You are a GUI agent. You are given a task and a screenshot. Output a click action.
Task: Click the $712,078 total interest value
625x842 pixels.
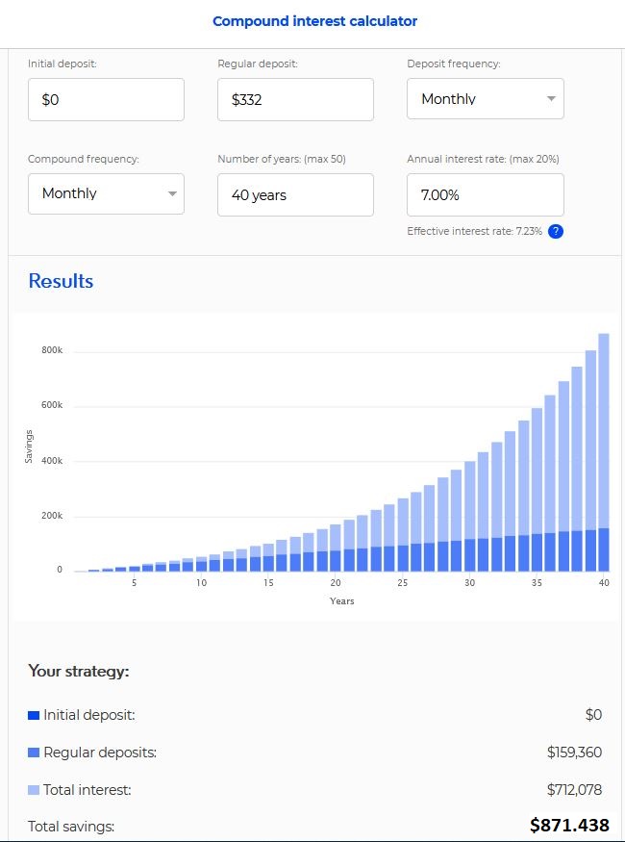point(574,790)
